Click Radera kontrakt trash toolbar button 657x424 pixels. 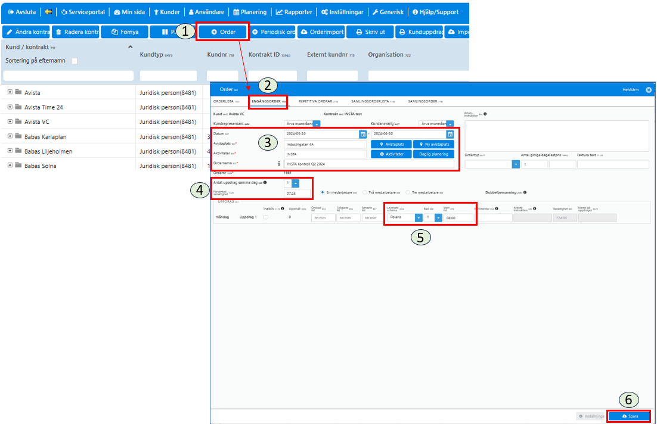coord(76,32)
